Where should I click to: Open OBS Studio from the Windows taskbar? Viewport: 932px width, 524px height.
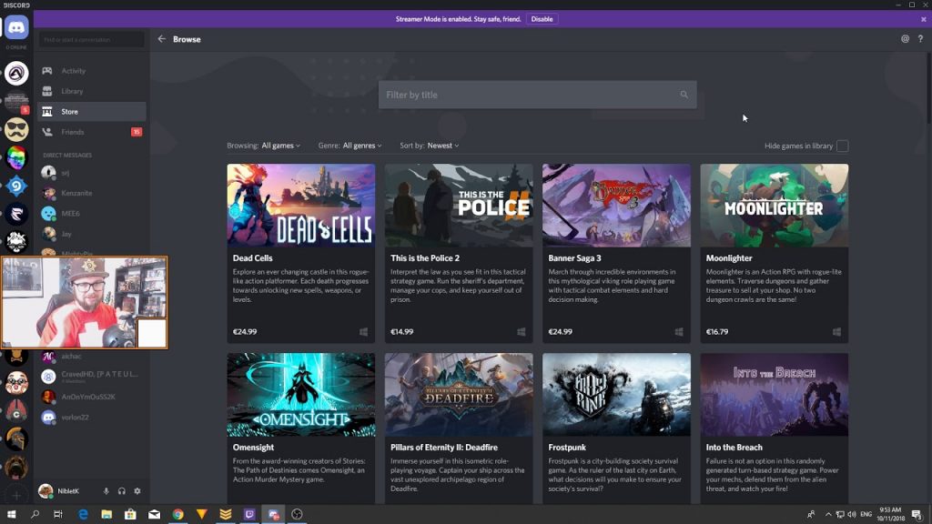click(x=297, y=514)
